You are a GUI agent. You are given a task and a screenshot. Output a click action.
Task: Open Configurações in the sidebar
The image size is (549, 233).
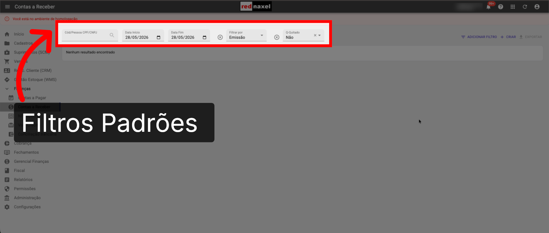coord(27,207)
